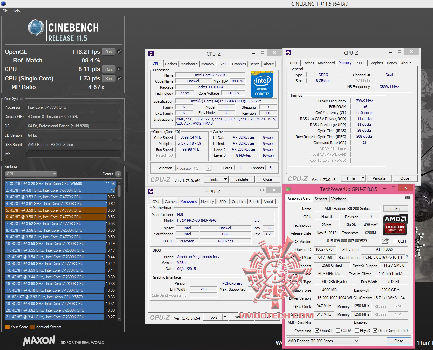Click the H81M PRO-VD (MS-7846) model field

[207, 220]
